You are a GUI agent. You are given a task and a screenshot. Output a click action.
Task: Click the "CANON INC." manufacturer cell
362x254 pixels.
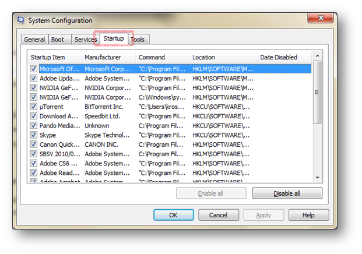click(x=101, y=144)
